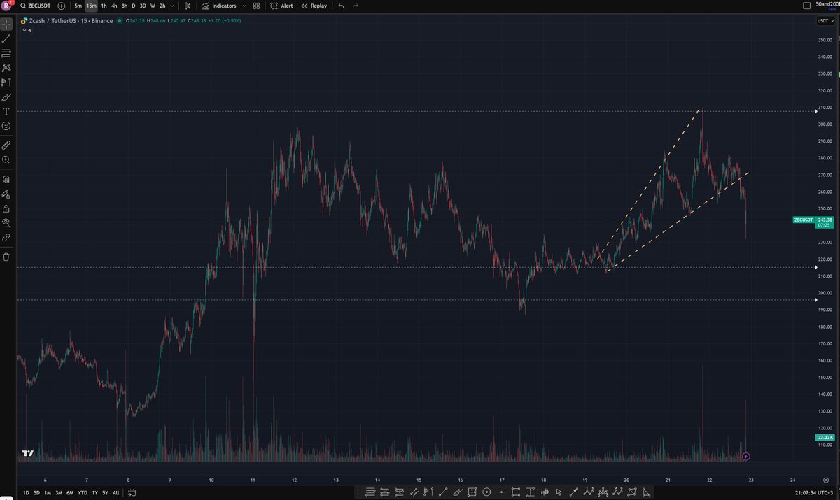Click the purple lightning flash icon
This screenshot has height=500, width=840.
[746, 457]
